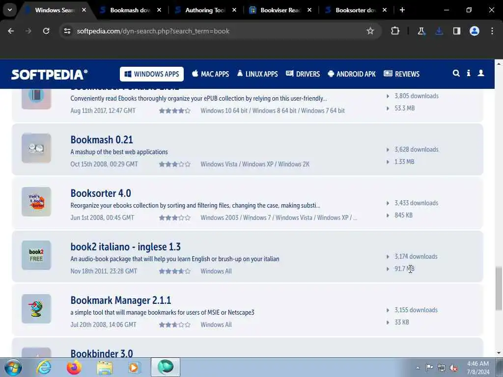
Task: Click the star rating for Bookmash
Action: coord(175,164)
